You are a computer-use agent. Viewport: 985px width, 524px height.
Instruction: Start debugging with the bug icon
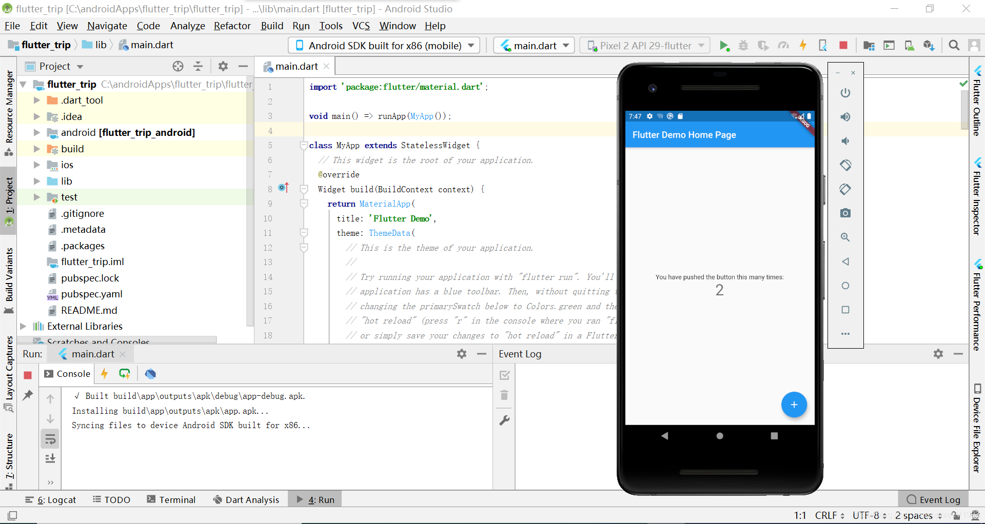point(743,46)
